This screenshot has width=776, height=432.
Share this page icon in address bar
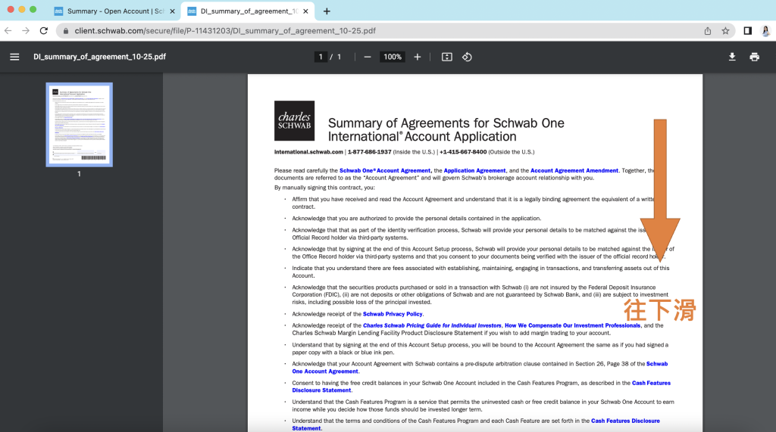click(x=708, y=31)
